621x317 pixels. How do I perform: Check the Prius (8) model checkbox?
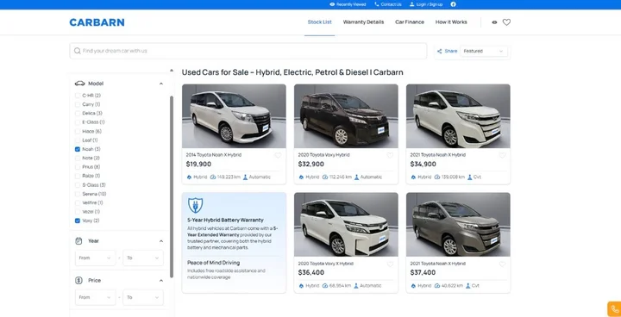click(78, 167)
